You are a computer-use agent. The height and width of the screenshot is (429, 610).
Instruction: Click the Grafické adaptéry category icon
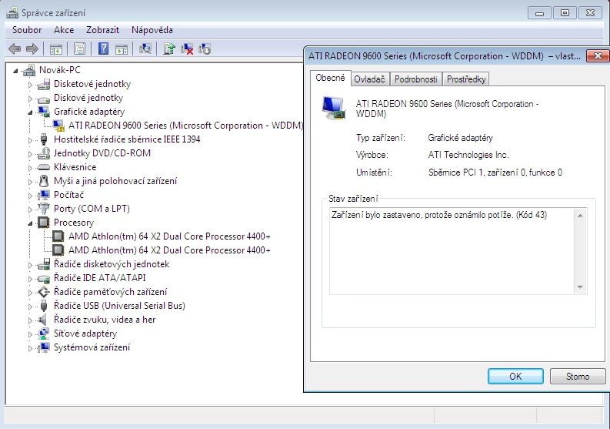[44, 112]
